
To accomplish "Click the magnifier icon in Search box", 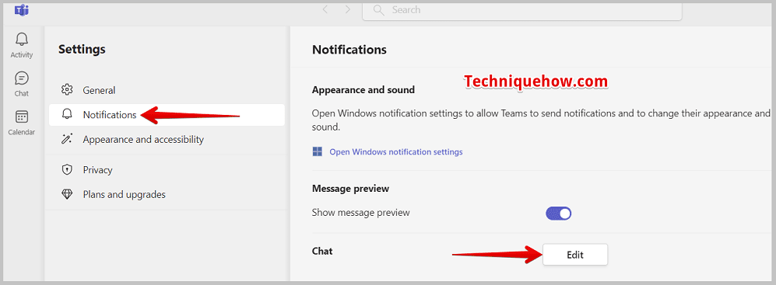I will tap(378, 10).
